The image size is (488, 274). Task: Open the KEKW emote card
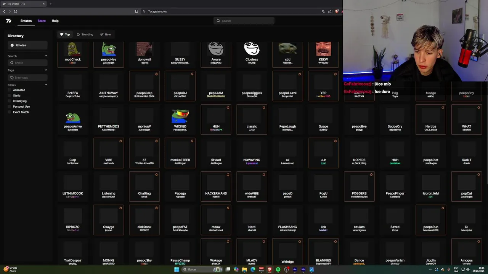click(x=323, y=54)
